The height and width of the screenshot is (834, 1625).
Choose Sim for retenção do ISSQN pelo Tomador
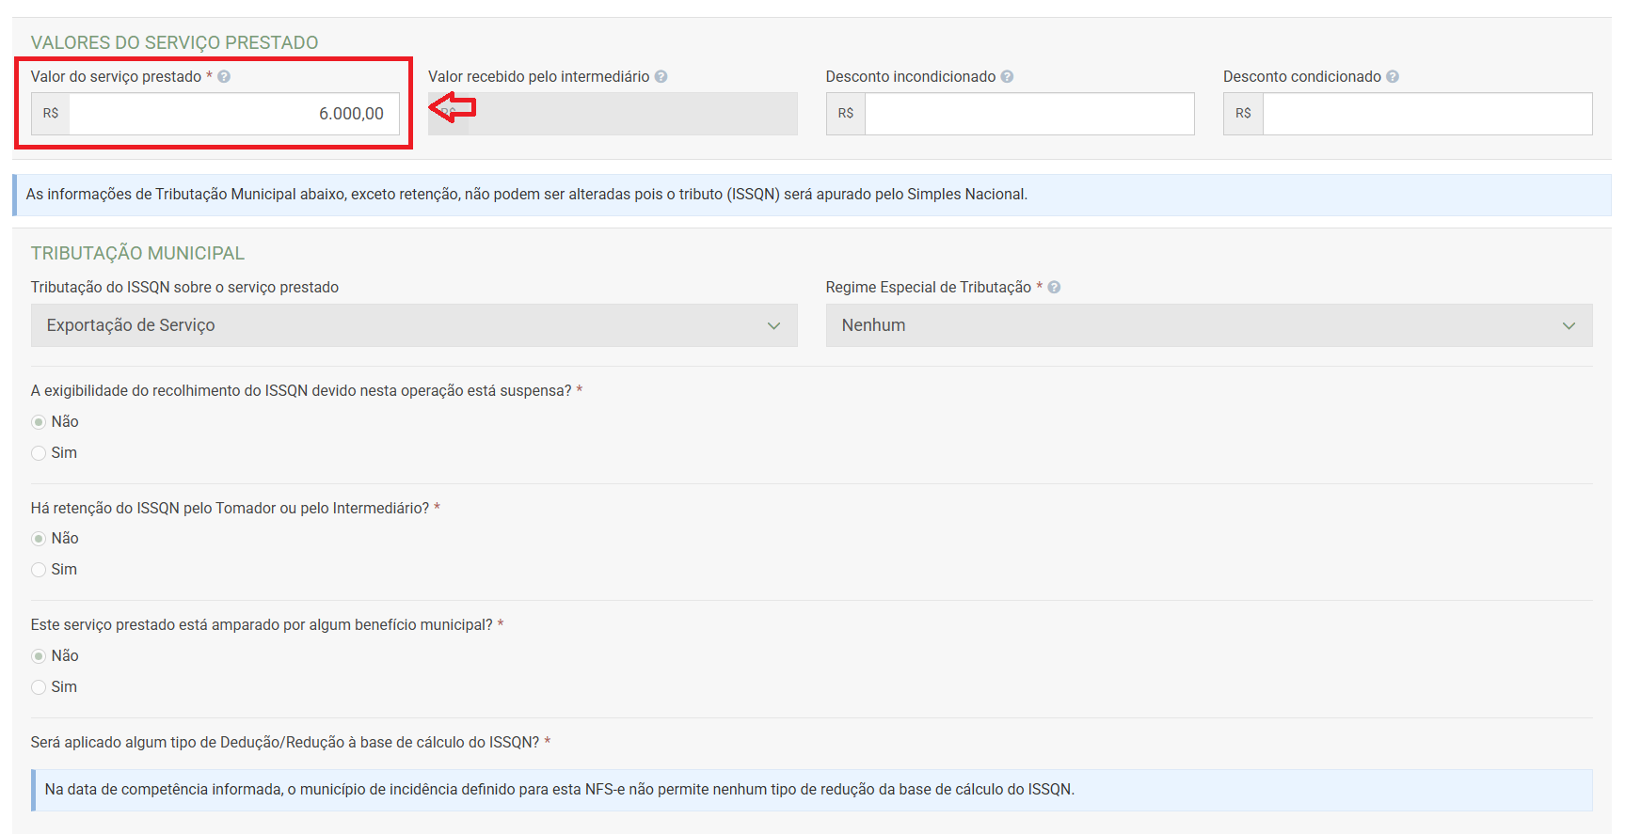click(39, 570)
